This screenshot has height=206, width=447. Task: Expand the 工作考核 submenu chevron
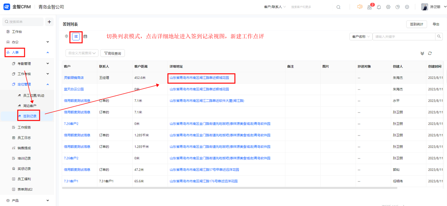pos(48,74)
